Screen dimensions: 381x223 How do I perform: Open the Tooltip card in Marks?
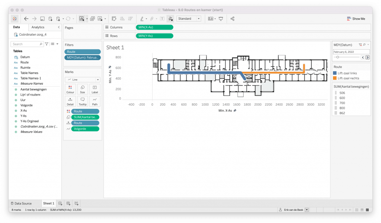click(x=82, y=101)
